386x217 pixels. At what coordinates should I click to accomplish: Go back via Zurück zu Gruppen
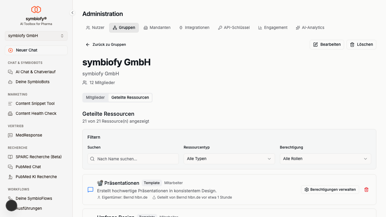click(x=106, y=45)
